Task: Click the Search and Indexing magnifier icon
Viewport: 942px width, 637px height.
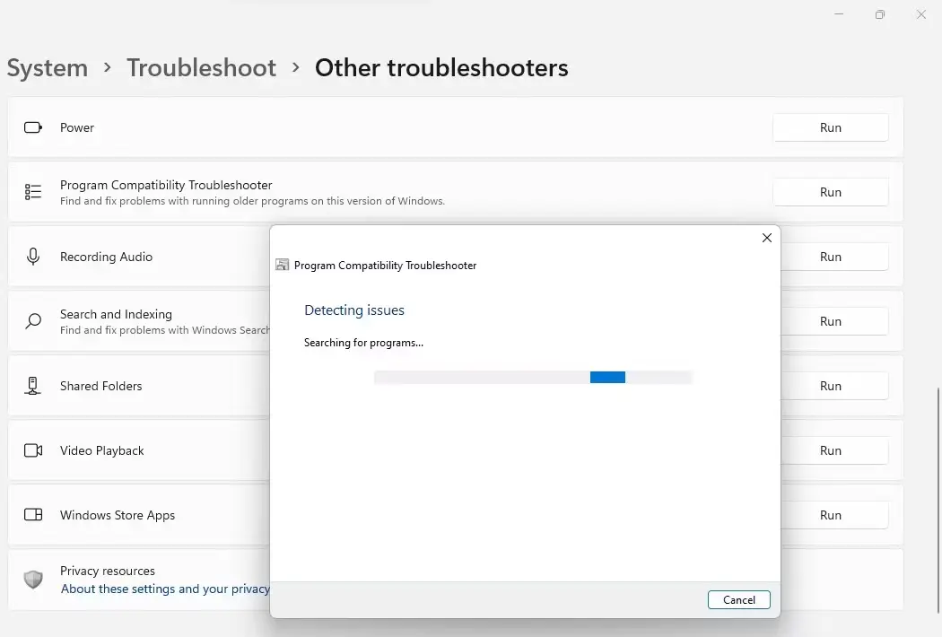Action: tap(33, 321)
